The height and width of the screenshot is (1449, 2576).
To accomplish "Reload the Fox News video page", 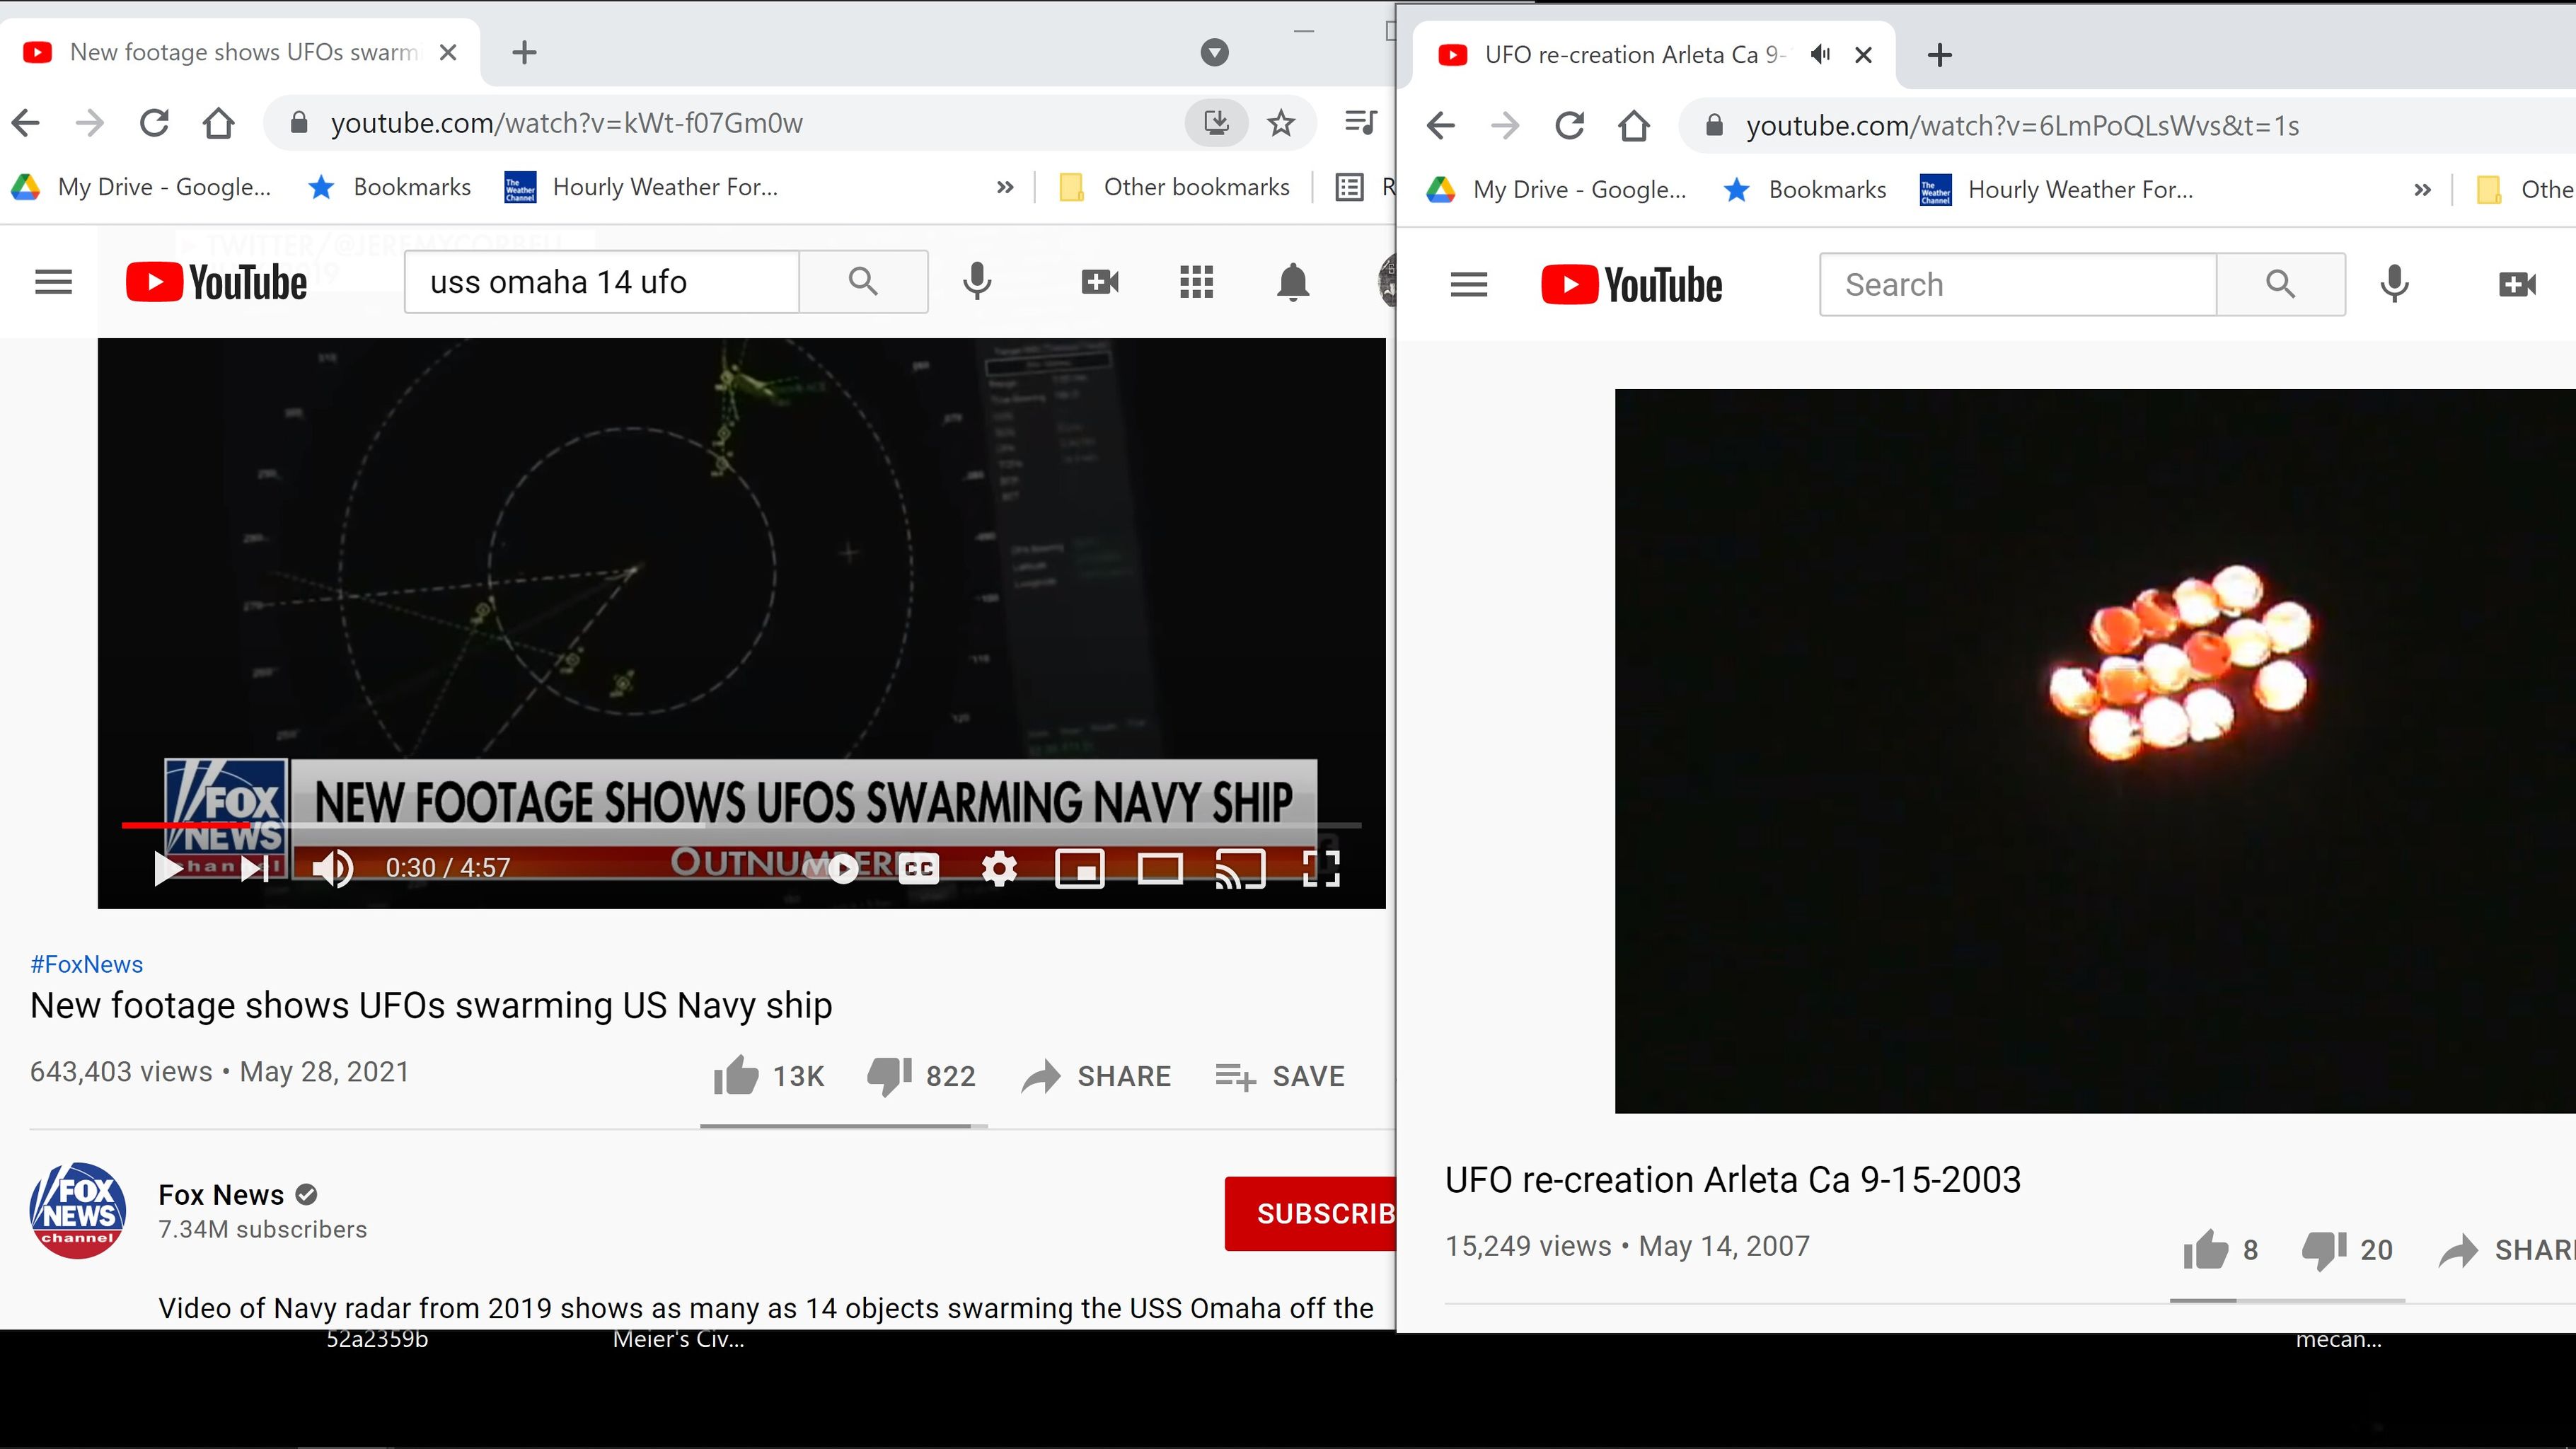I will (154, 123).
